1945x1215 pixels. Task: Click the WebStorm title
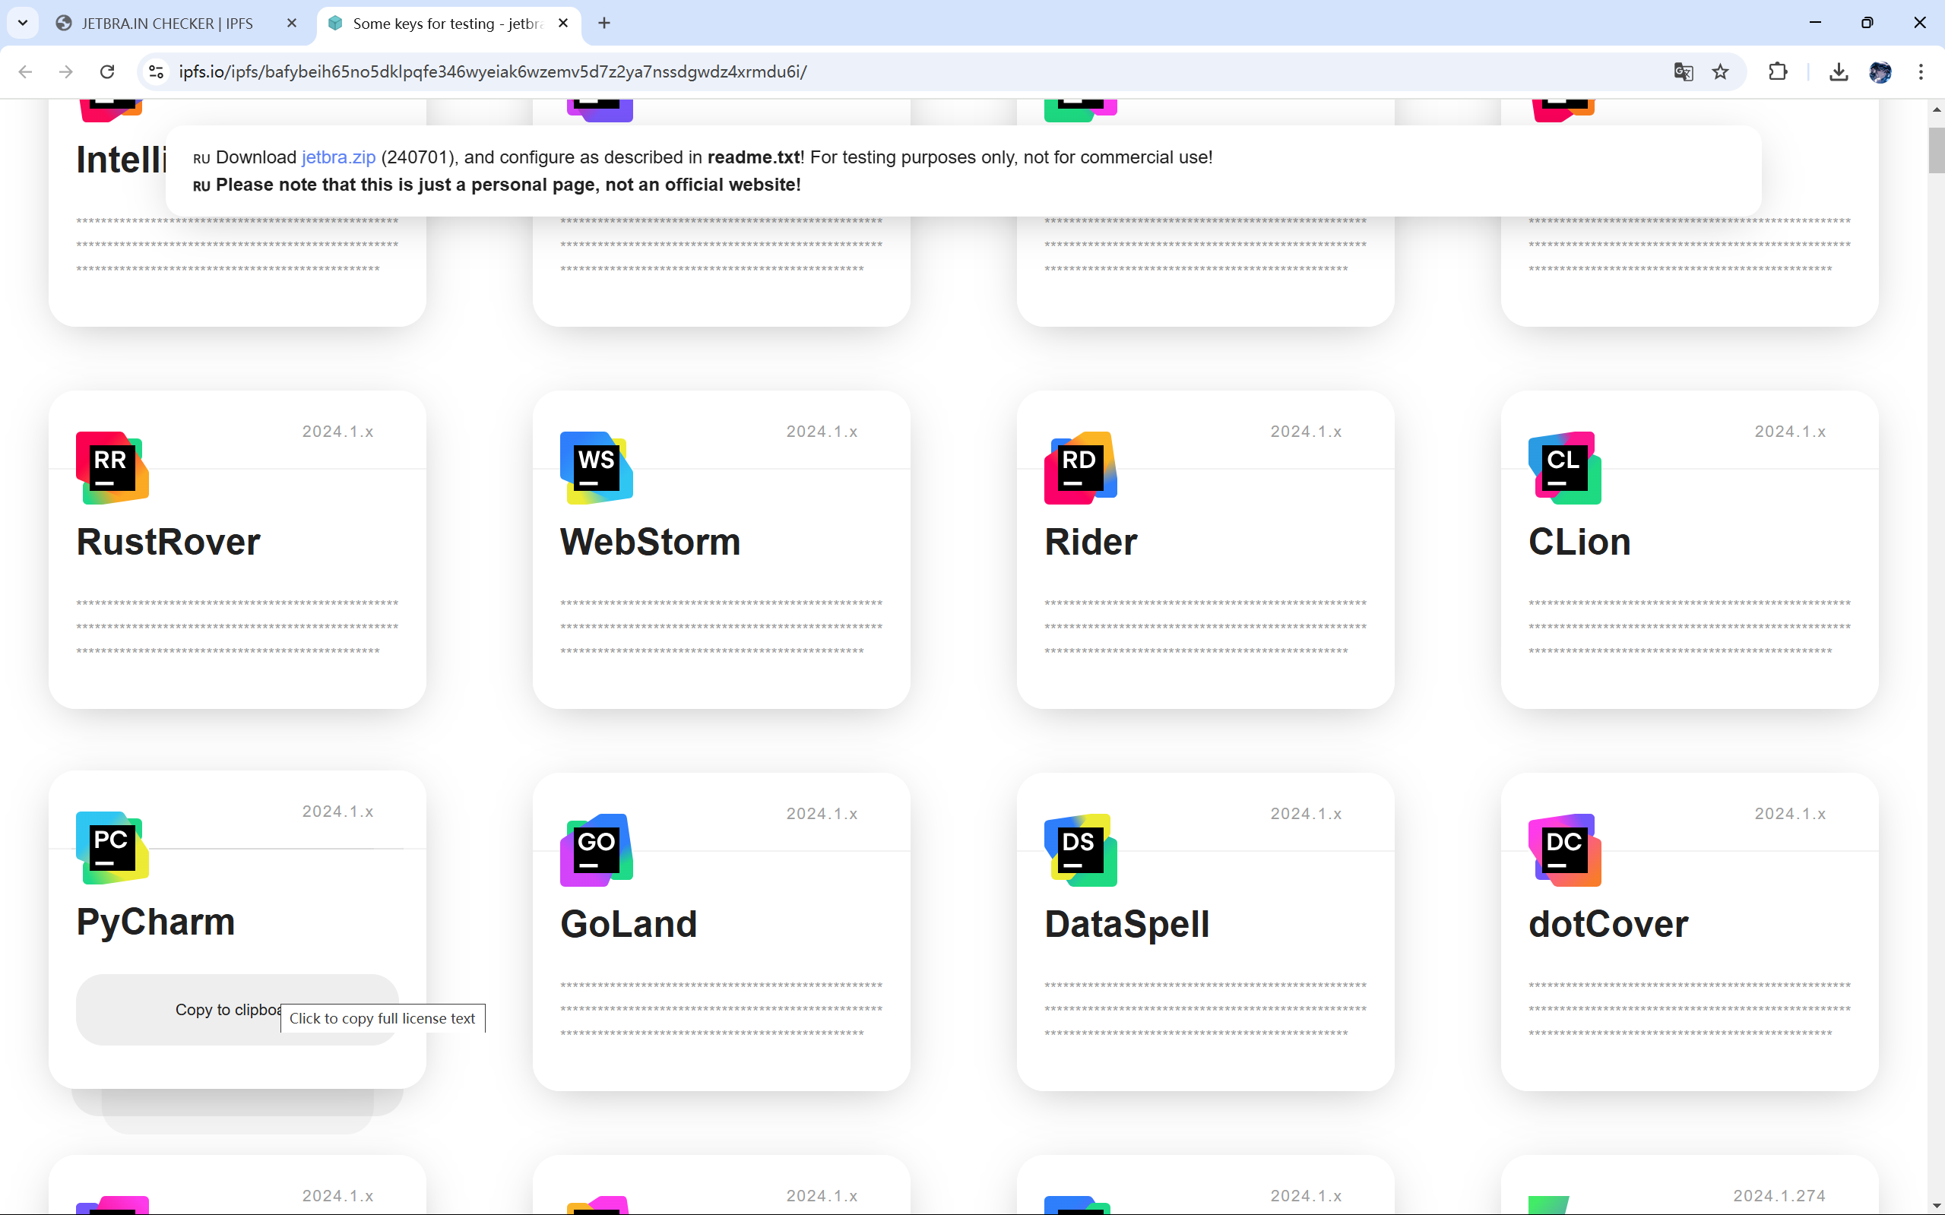pyautogui.click(x=650, y=542)
